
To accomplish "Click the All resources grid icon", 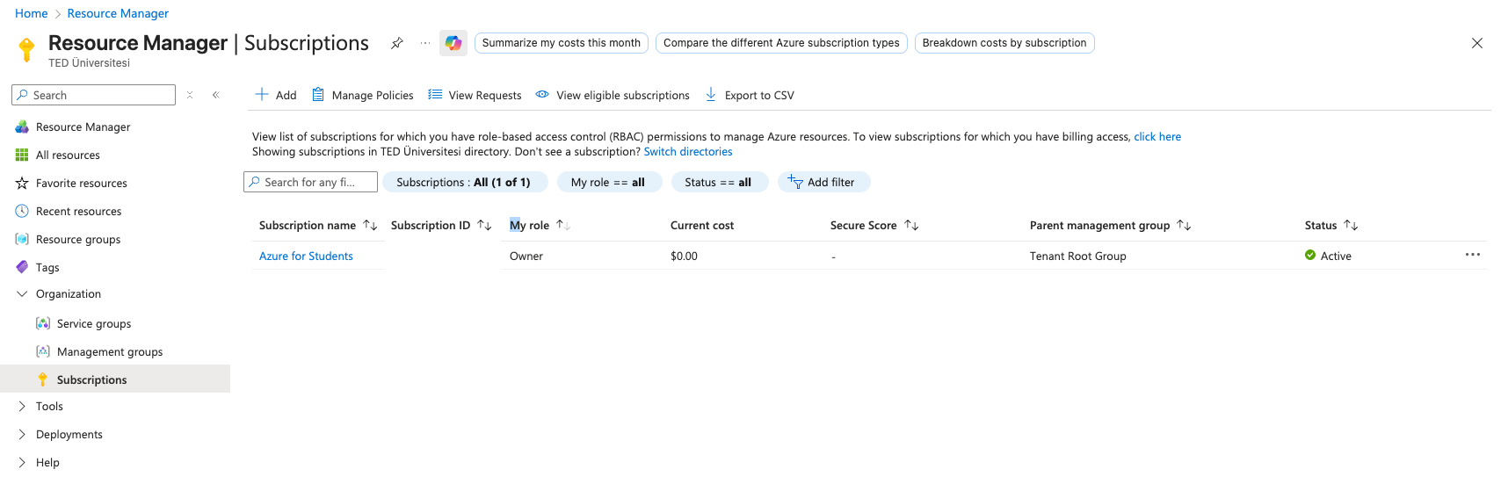I will pyautogui.click(x=22, y=155).
